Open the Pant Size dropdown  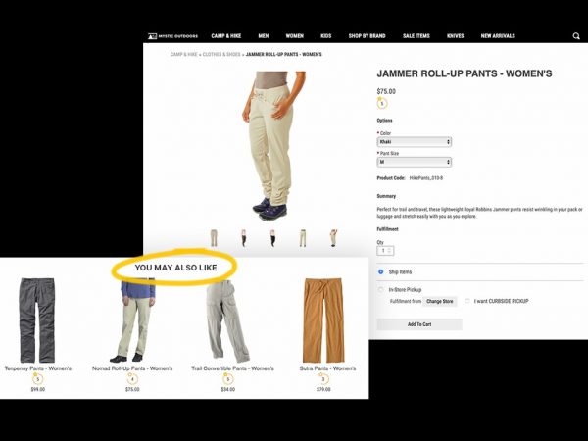(x=414, y=162)
